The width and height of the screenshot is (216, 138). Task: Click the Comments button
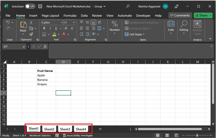(x=180, y=15)
